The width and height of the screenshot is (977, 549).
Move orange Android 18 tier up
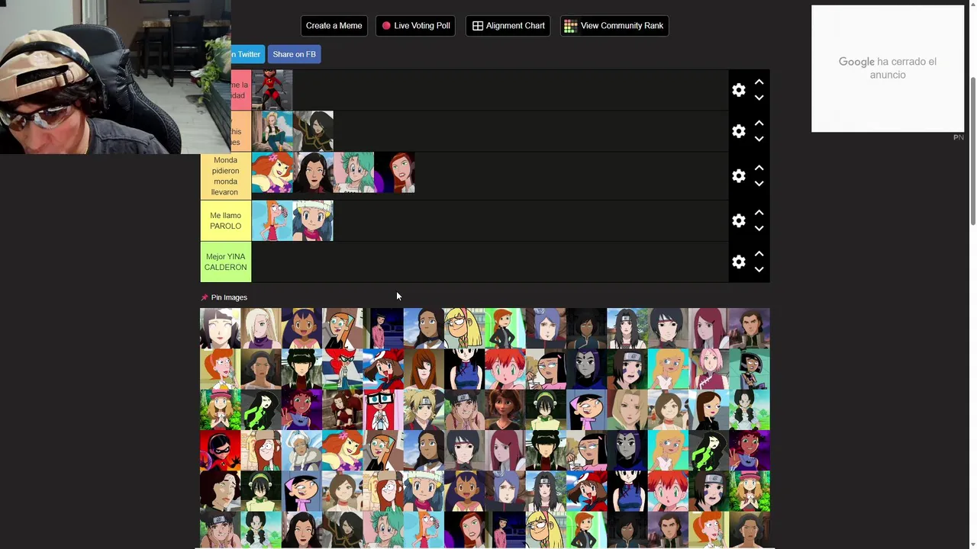tap(759, 123)
